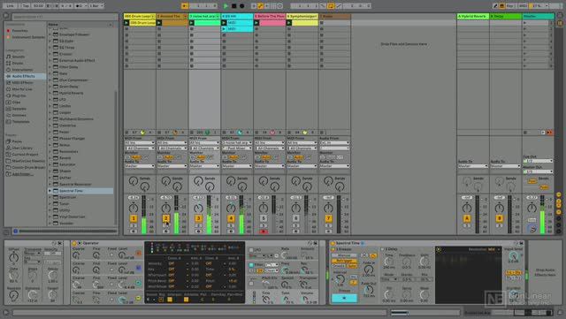Toggle track 3 activator button

click(x=198, y=218)
